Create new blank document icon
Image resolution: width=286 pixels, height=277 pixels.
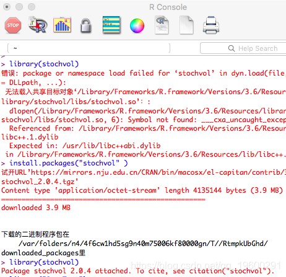186,25
